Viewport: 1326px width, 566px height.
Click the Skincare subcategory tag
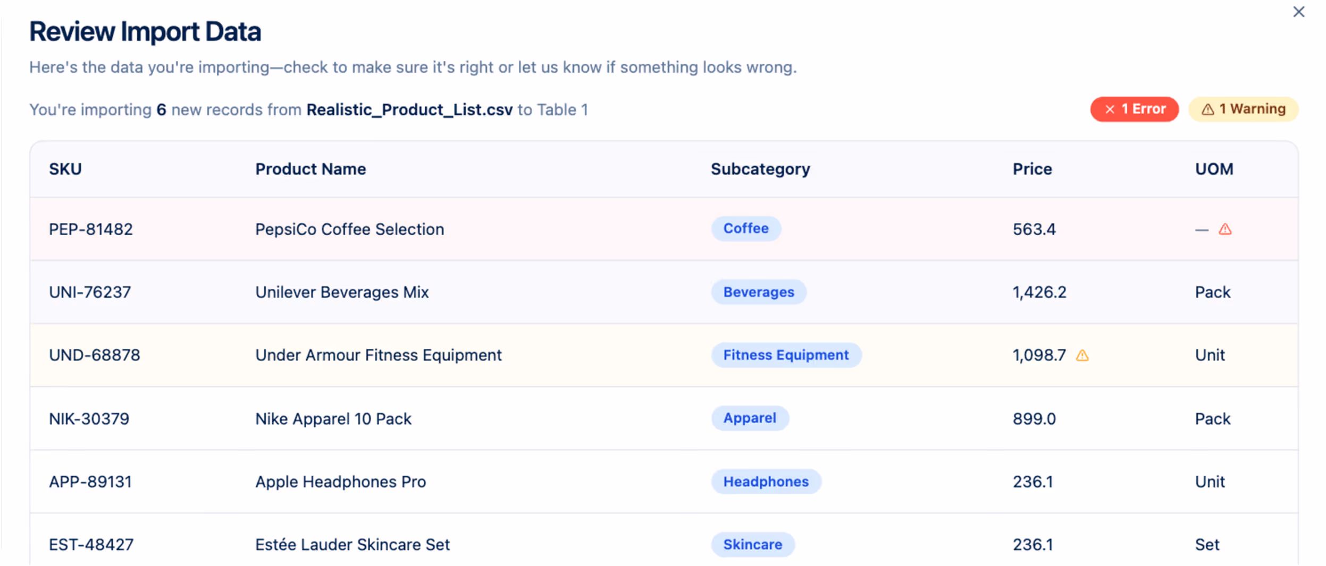click(x=752, y=544)
